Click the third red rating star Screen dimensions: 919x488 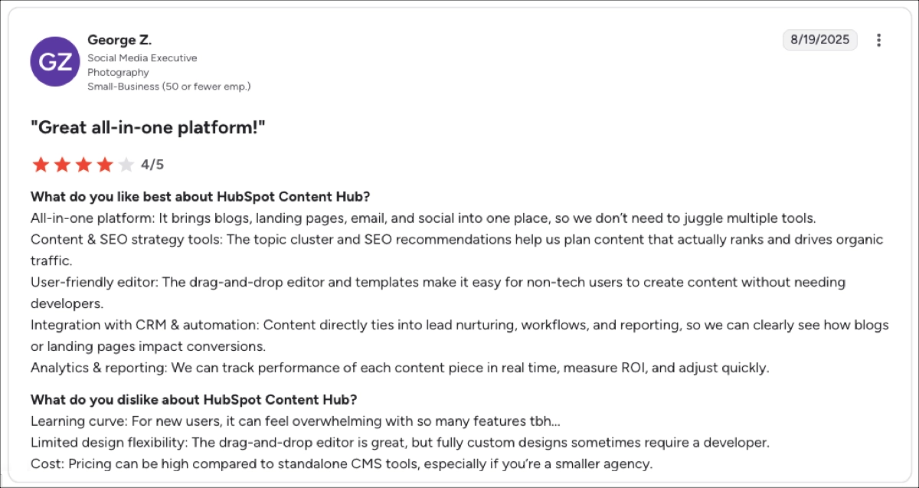(x=83, y=164)
